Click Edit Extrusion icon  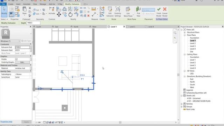point(110,12)
